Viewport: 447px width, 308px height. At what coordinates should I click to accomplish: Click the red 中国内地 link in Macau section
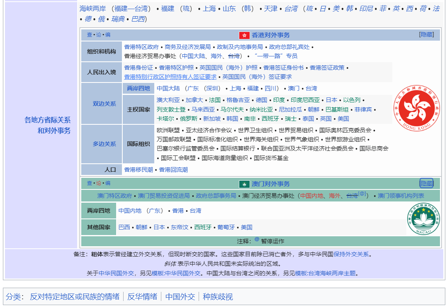[x=311, y=196]
